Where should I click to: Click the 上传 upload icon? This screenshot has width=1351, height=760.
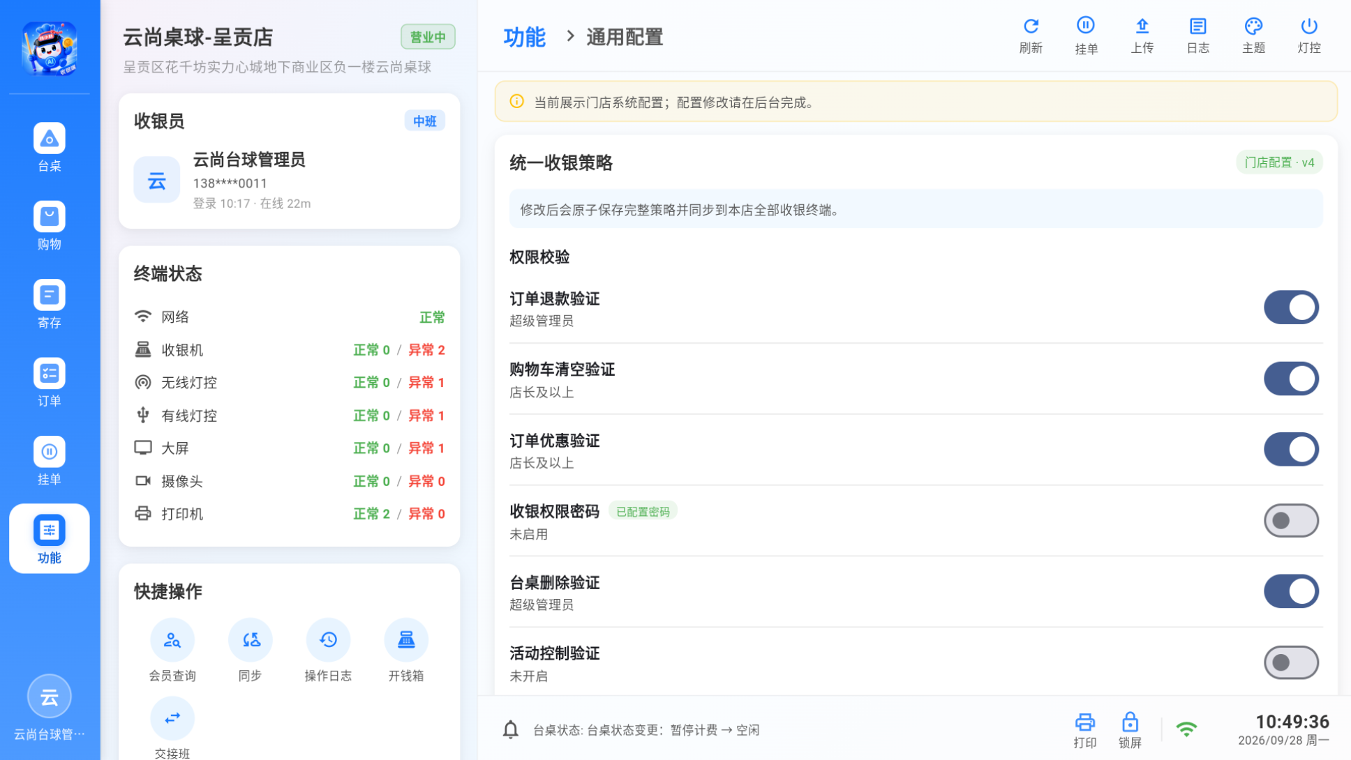coord(1142,36)
